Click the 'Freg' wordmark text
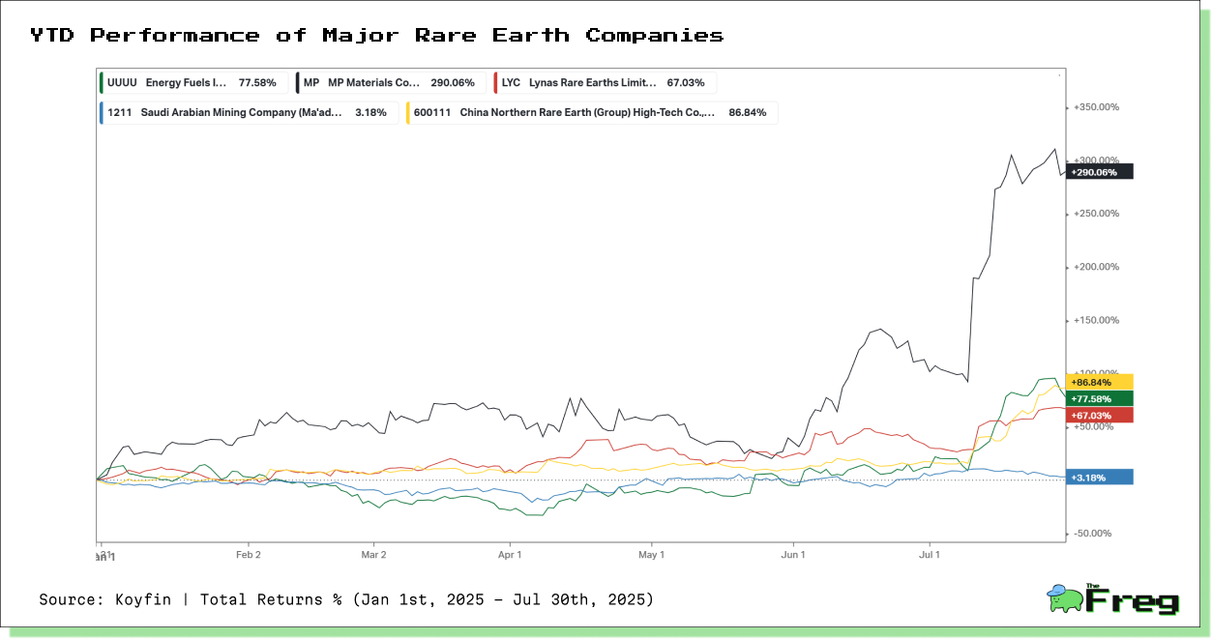The width and height of the screenshot is (1212, 639). (1133, 601)
